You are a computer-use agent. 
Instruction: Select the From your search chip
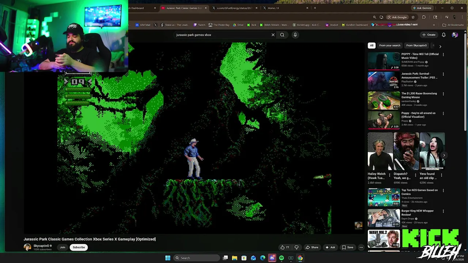390,45
